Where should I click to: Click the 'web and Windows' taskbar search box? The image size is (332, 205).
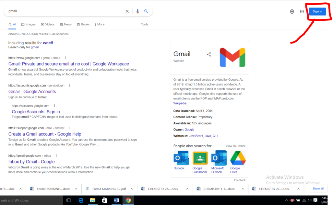coord(31,200)
